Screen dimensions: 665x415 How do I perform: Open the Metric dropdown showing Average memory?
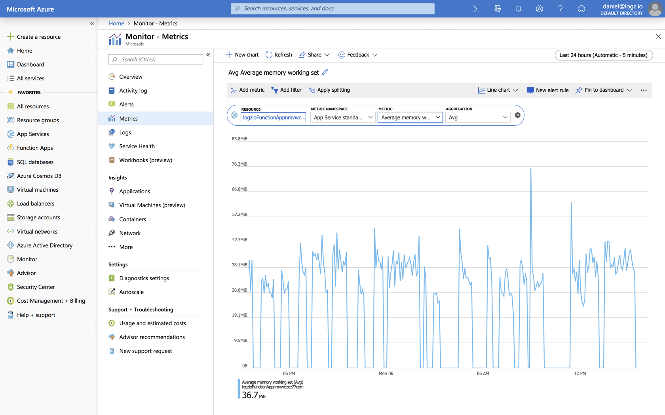(x=410, y=117)
